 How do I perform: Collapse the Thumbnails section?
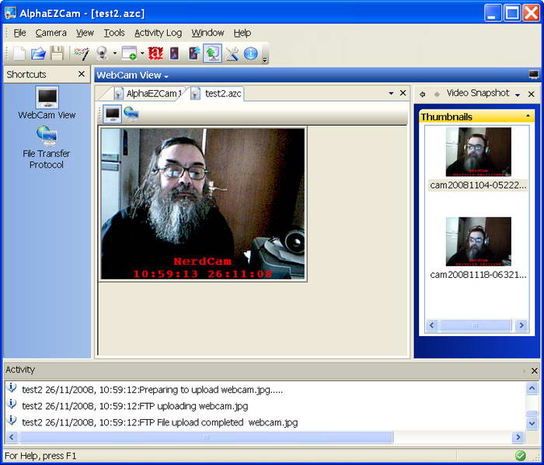tap(528, 116)
